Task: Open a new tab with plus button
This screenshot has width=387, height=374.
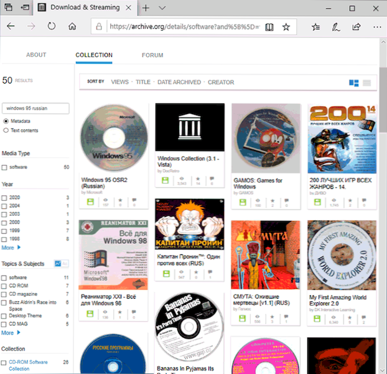Action: pos(146,8)
